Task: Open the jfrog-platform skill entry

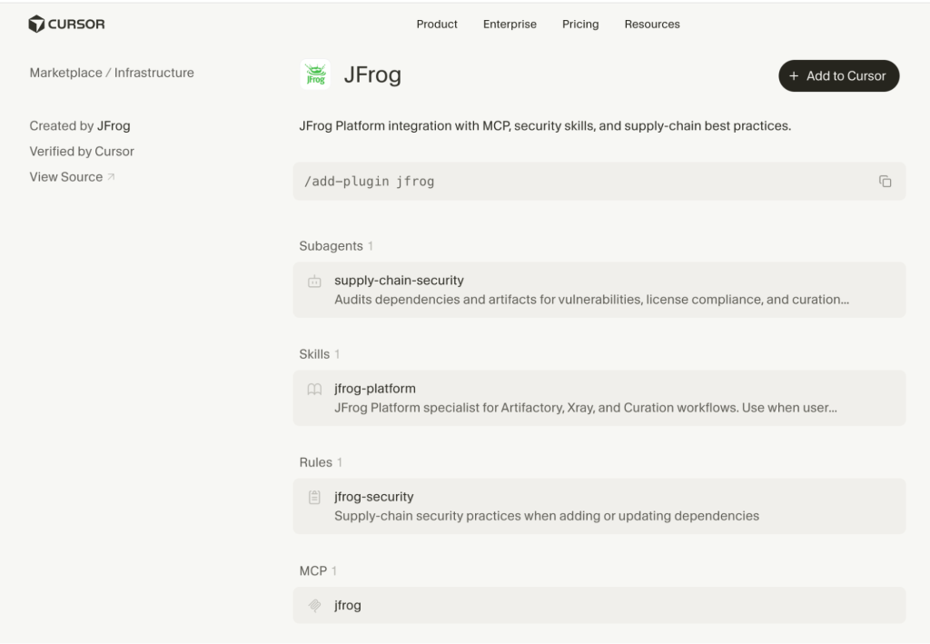Action: [x=599, y=398]
